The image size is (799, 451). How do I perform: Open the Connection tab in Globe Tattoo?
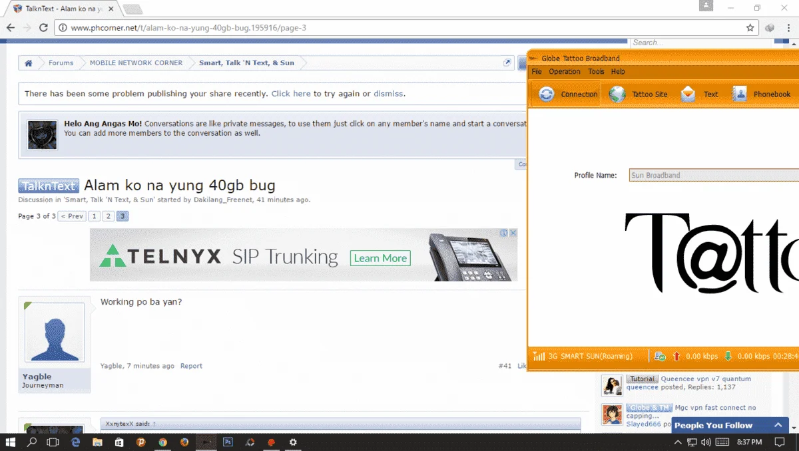click(x=567, y=94)
